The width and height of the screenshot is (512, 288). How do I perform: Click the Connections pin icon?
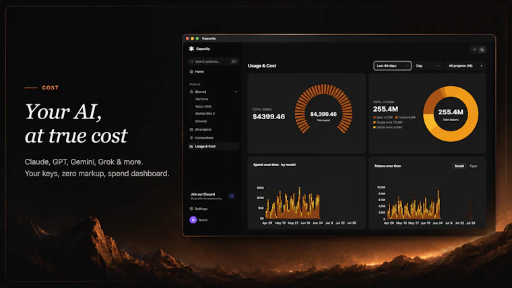pyautogui.click(x=191, y=138)
